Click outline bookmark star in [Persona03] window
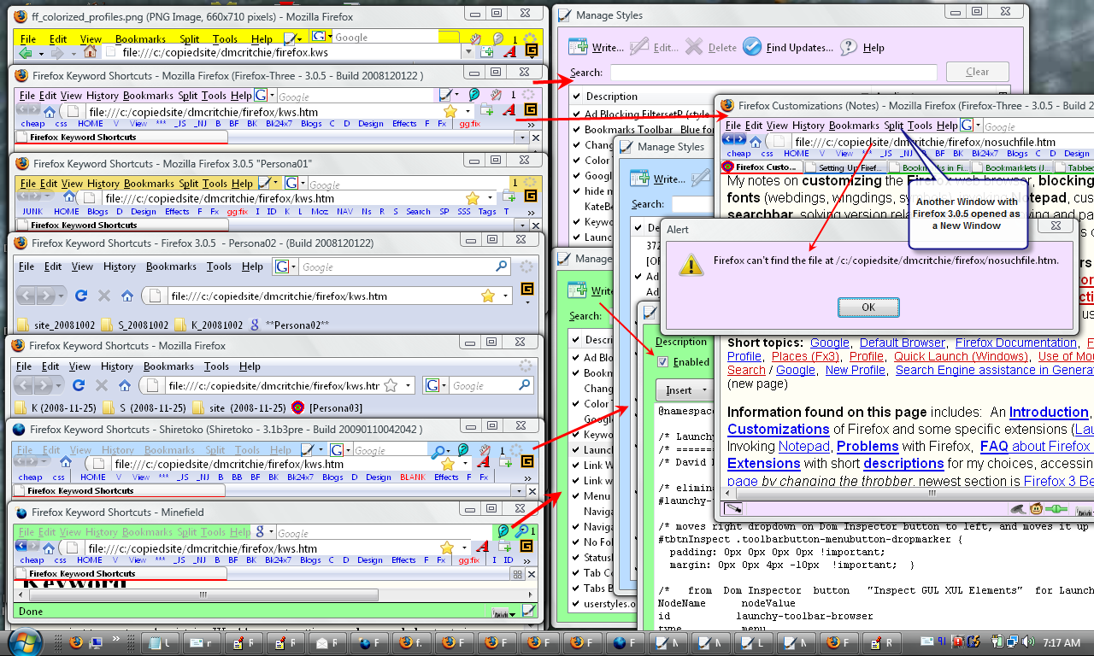This screenshot has width=1094, height=656. (390, 385)
